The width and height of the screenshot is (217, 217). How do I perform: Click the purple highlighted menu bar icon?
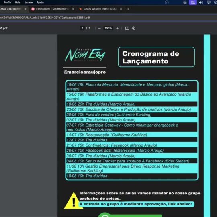tap(192, 2)
